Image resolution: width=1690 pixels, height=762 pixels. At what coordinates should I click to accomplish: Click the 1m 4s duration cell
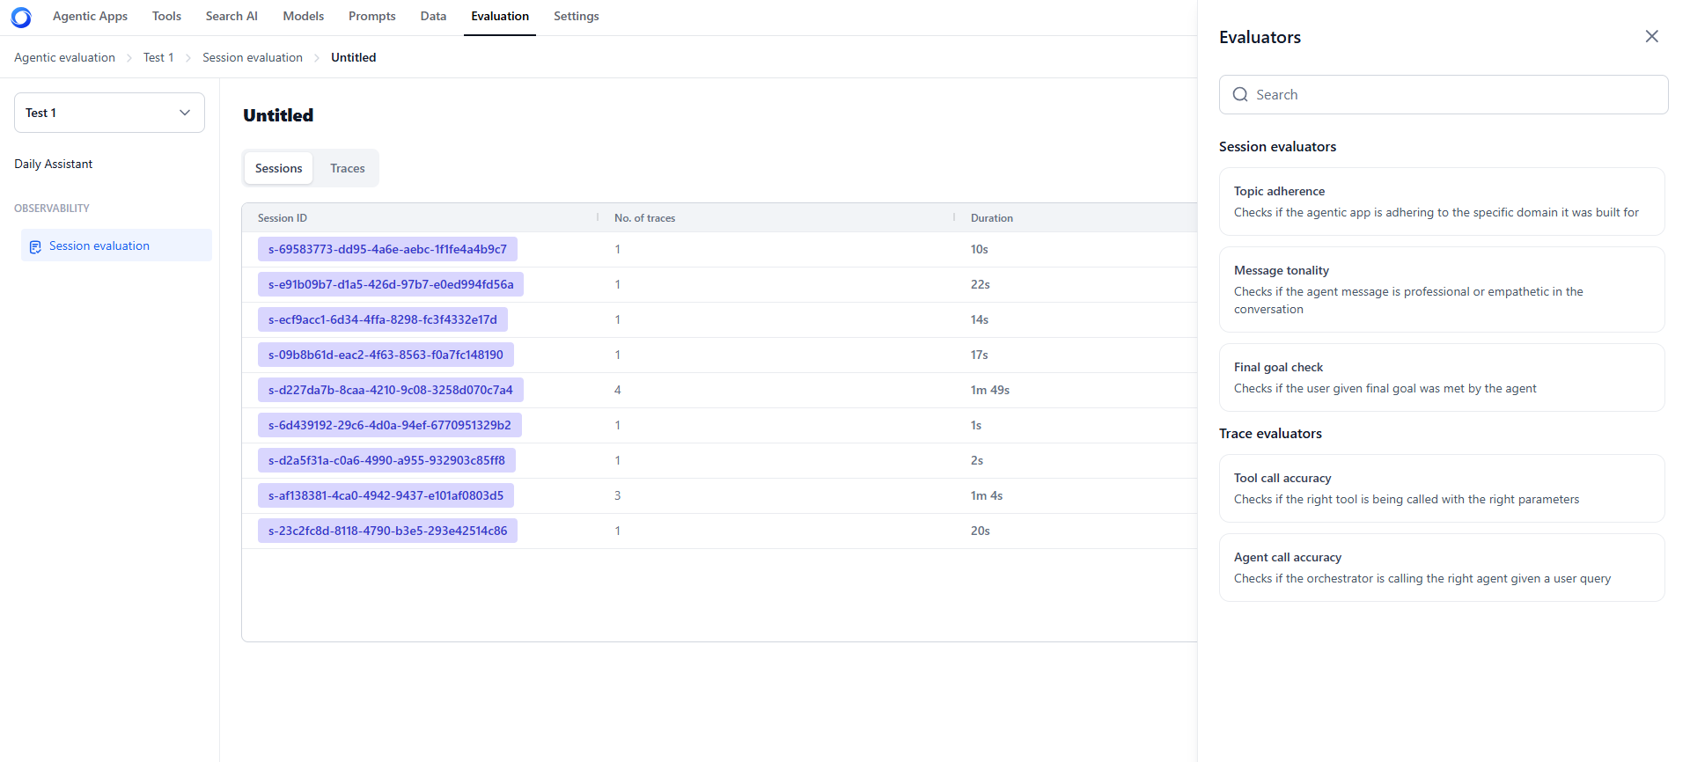coord(987,495)
